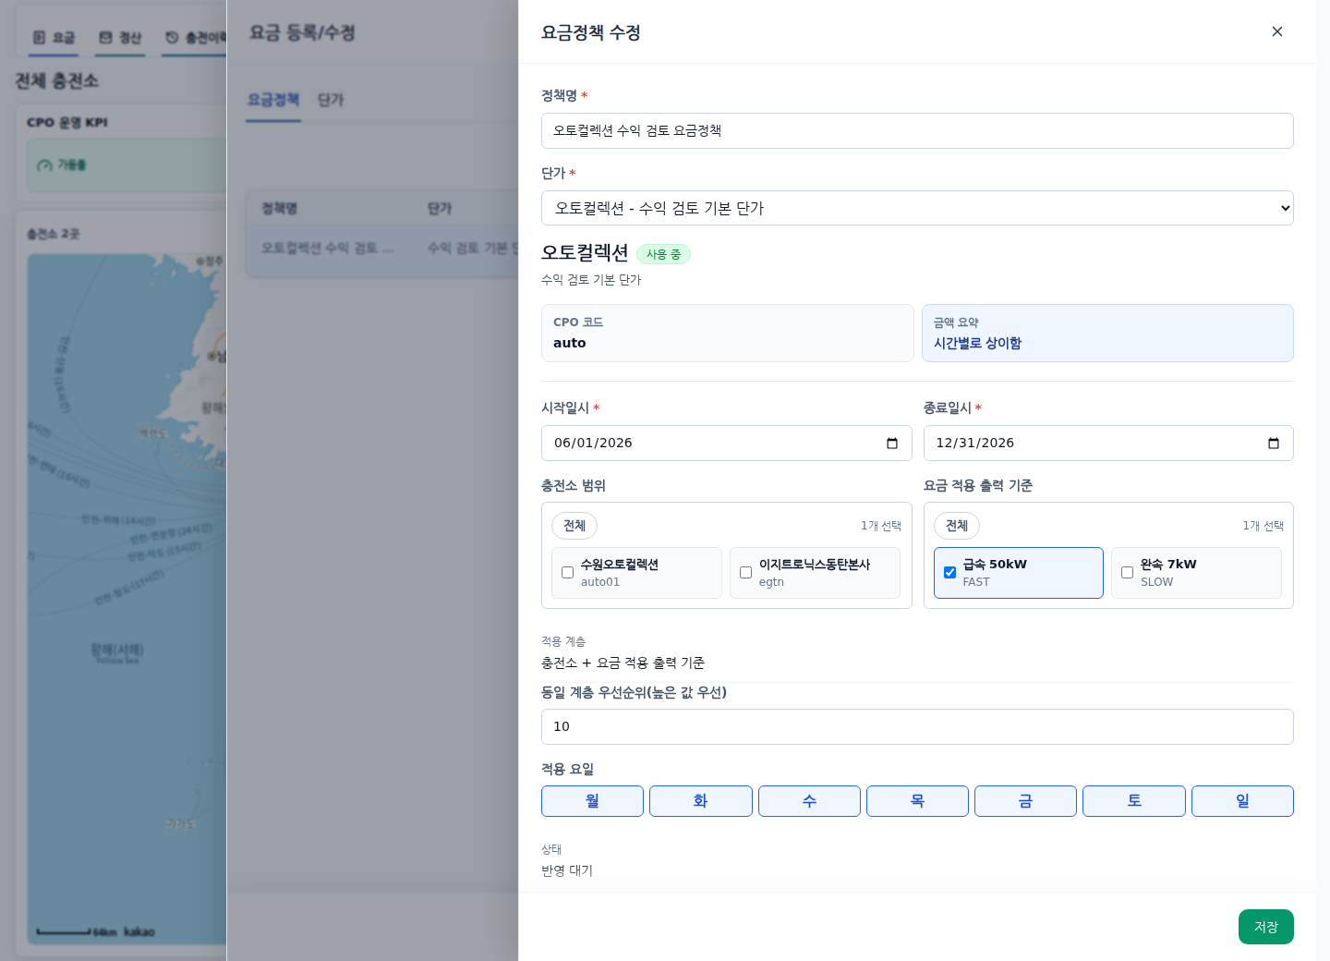Click the 우선순위 input field
The width and height of the screenshot is (1330, 961).
pyautogui.click(x=917, y=726)
